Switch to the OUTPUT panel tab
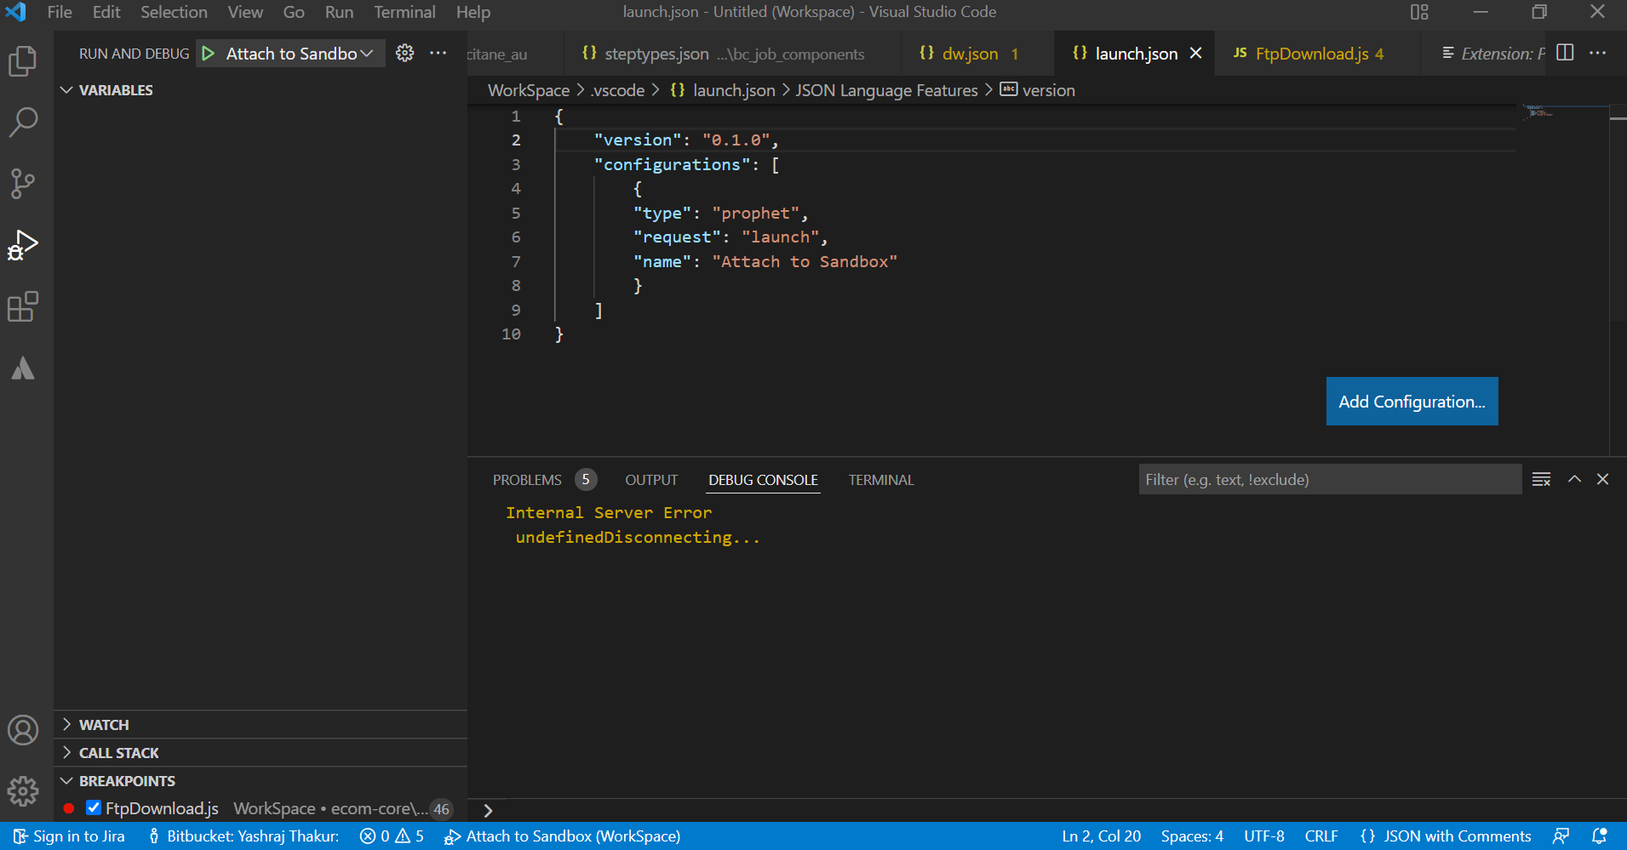Image resolution: width=1627 pixels, height=850 pixels. coord(651,480)
